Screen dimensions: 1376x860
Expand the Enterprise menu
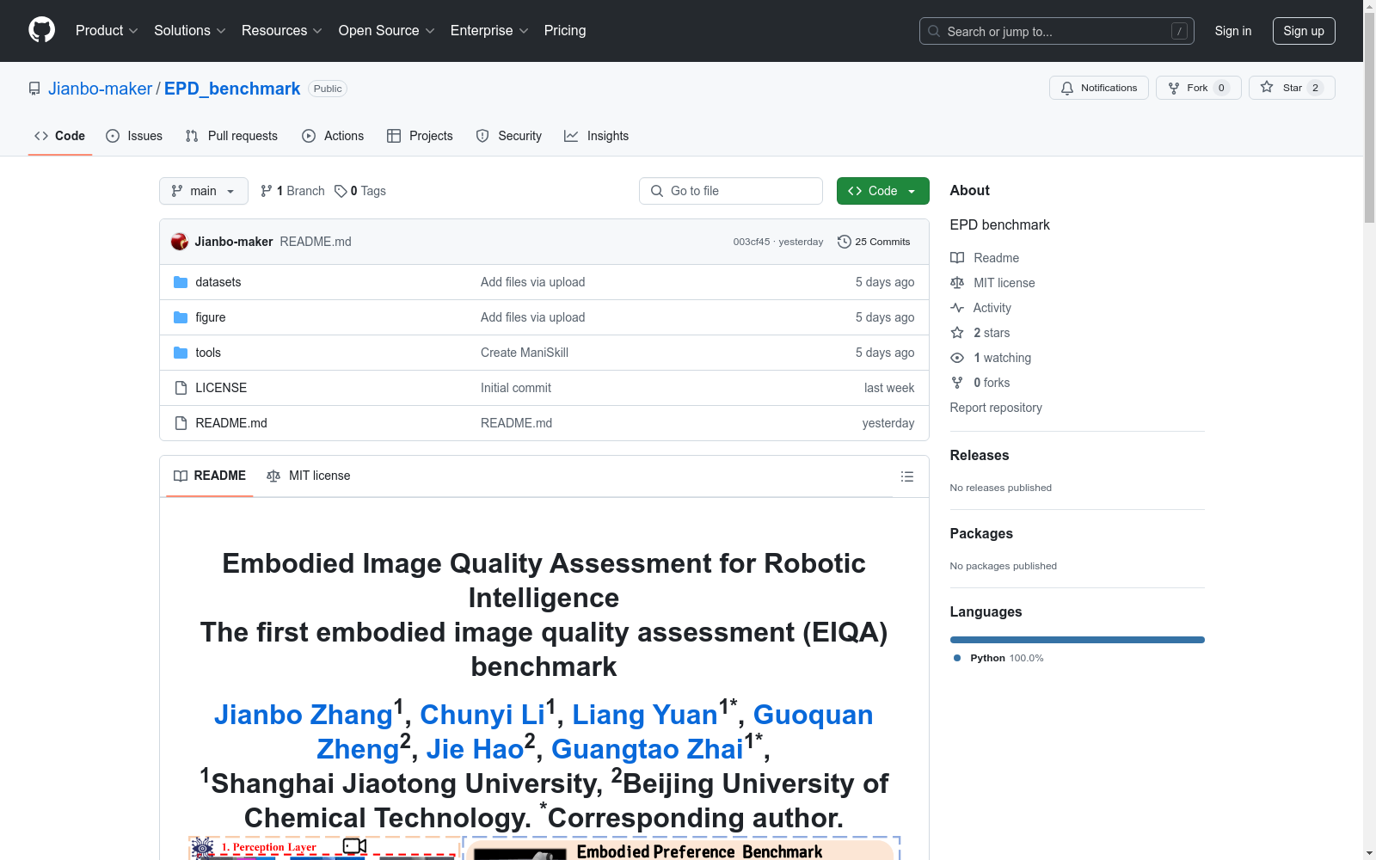[x=489, y=31]
